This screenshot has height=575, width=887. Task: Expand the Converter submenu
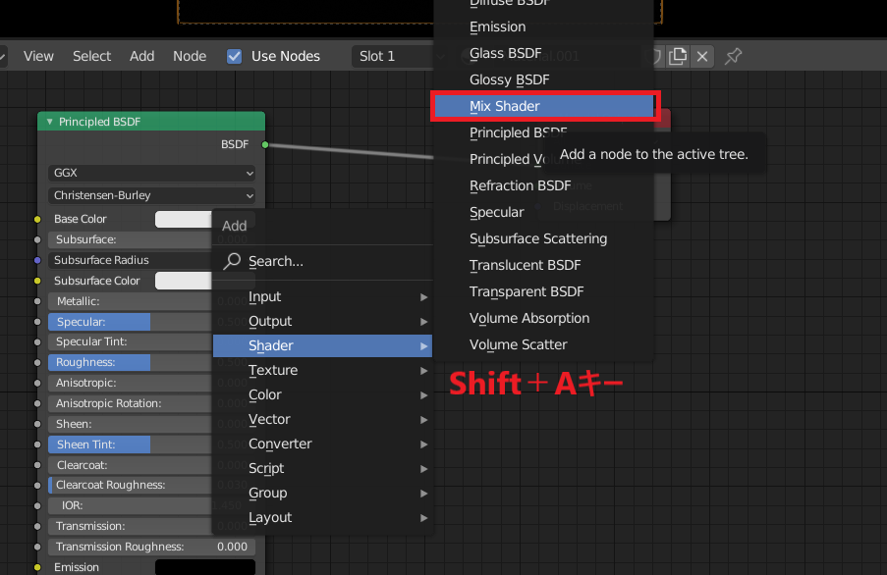point(322,444)
